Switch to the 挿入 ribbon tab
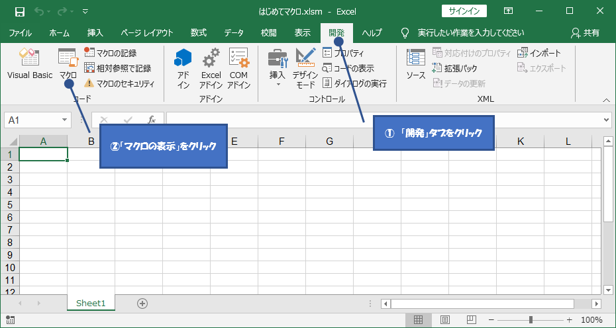Viewport: 616px width, 328px height. (95, 33)
